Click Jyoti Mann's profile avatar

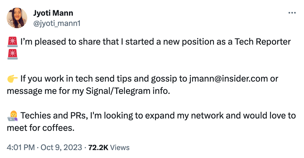(17, 18)
